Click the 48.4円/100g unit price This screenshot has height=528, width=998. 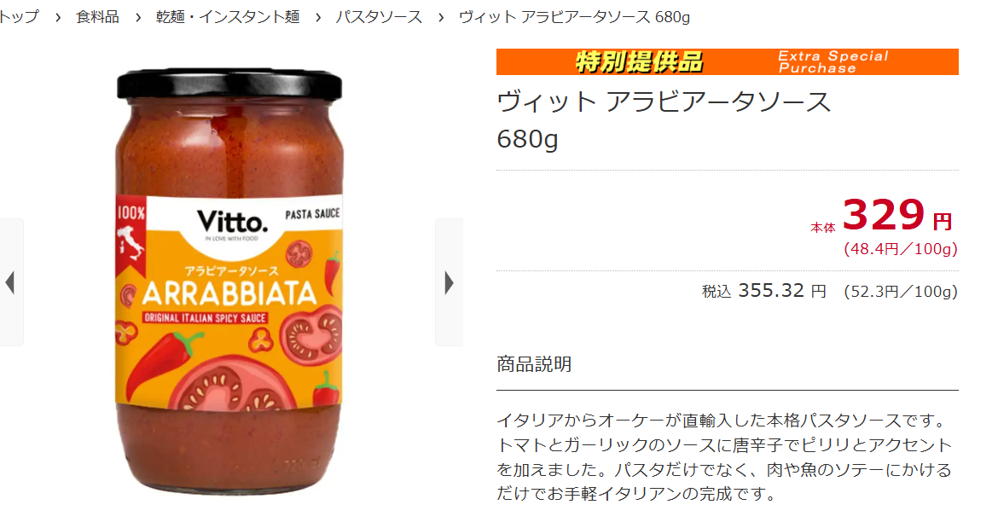coord(901,249)
